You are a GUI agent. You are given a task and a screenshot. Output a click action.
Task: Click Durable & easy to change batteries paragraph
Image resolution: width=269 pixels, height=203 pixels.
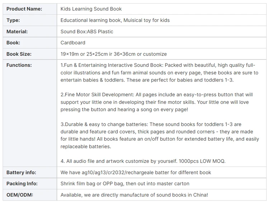click(159, 135)
